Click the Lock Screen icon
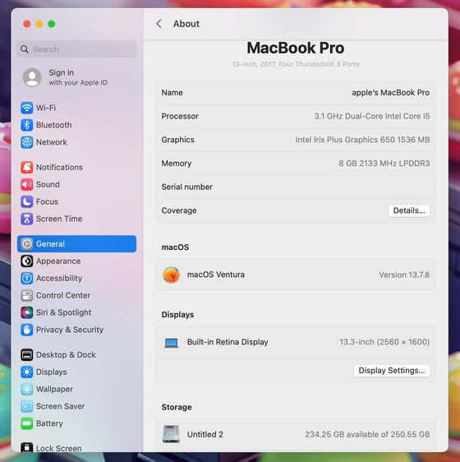This screenshot has width=460, height=462. coord(27,447)
